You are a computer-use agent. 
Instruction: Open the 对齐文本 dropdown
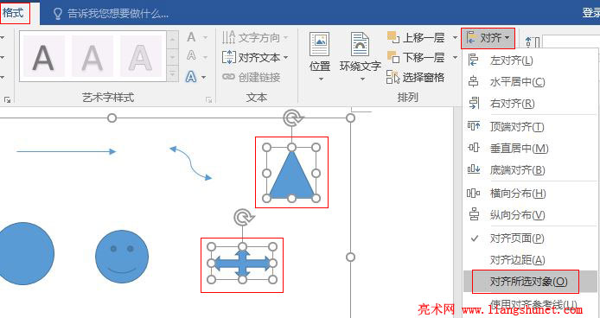(255, 58)
